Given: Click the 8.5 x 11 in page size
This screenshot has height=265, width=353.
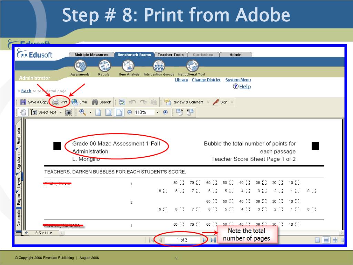Looking at the screenshot, I should tap(44, 233).
